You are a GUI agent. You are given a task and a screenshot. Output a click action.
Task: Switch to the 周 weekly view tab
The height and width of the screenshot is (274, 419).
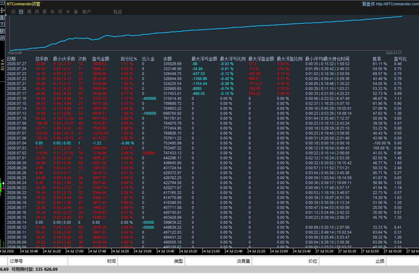coord(29,12)
